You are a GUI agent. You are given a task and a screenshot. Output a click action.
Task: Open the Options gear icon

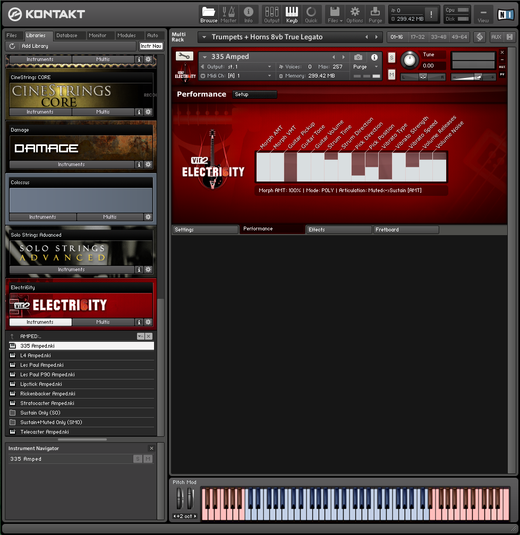(355, 15)
